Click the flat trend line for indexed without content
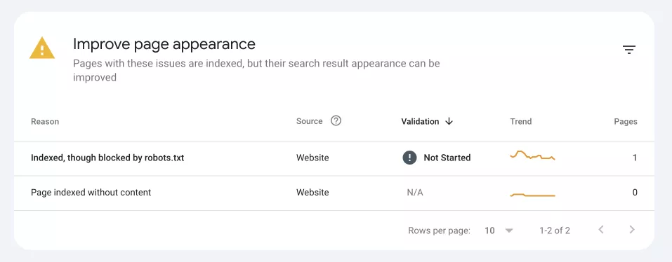The height and width of the screenshot is (262, 672). pos(533,195)
